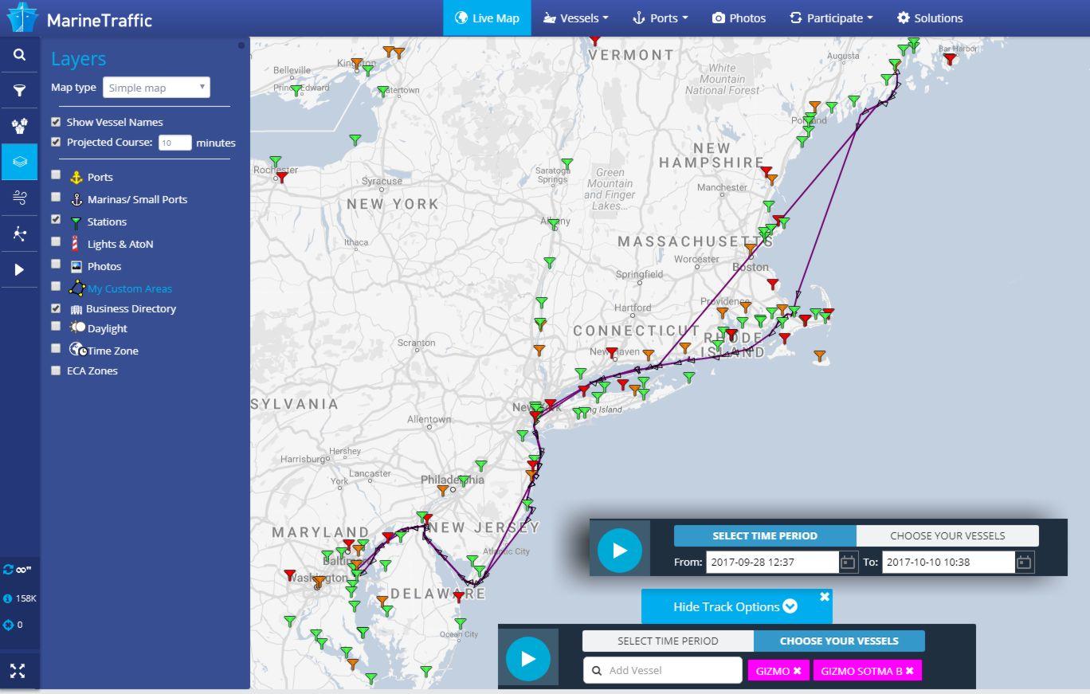Screen dimensions: 1090x694
Task: Click the Philadelphia city label on the map
Action: pos(452,480)
